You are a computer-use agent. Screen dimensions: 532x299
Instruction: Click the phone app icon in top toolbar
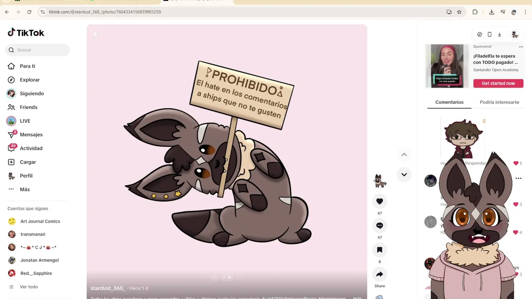pos(490,34)
